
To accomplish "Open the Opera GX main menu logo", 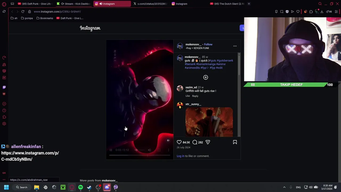I will click(x=4, y=4).
